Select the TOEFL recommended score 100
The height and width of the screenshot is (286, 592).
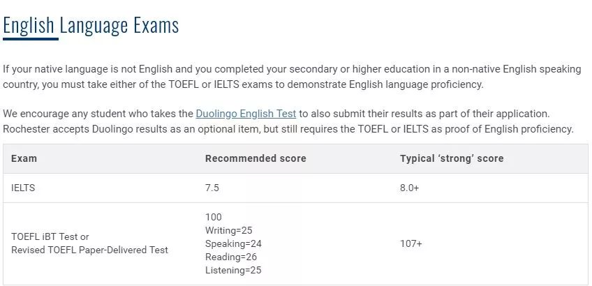[214, 218]
